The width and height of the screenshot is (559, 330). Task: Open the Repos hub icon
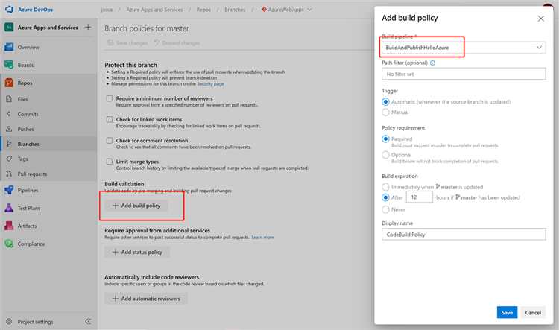point(9,83)
